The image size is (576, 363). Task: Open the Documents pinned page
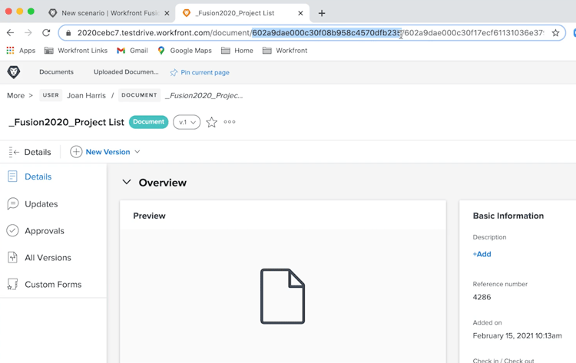(56, 72)
